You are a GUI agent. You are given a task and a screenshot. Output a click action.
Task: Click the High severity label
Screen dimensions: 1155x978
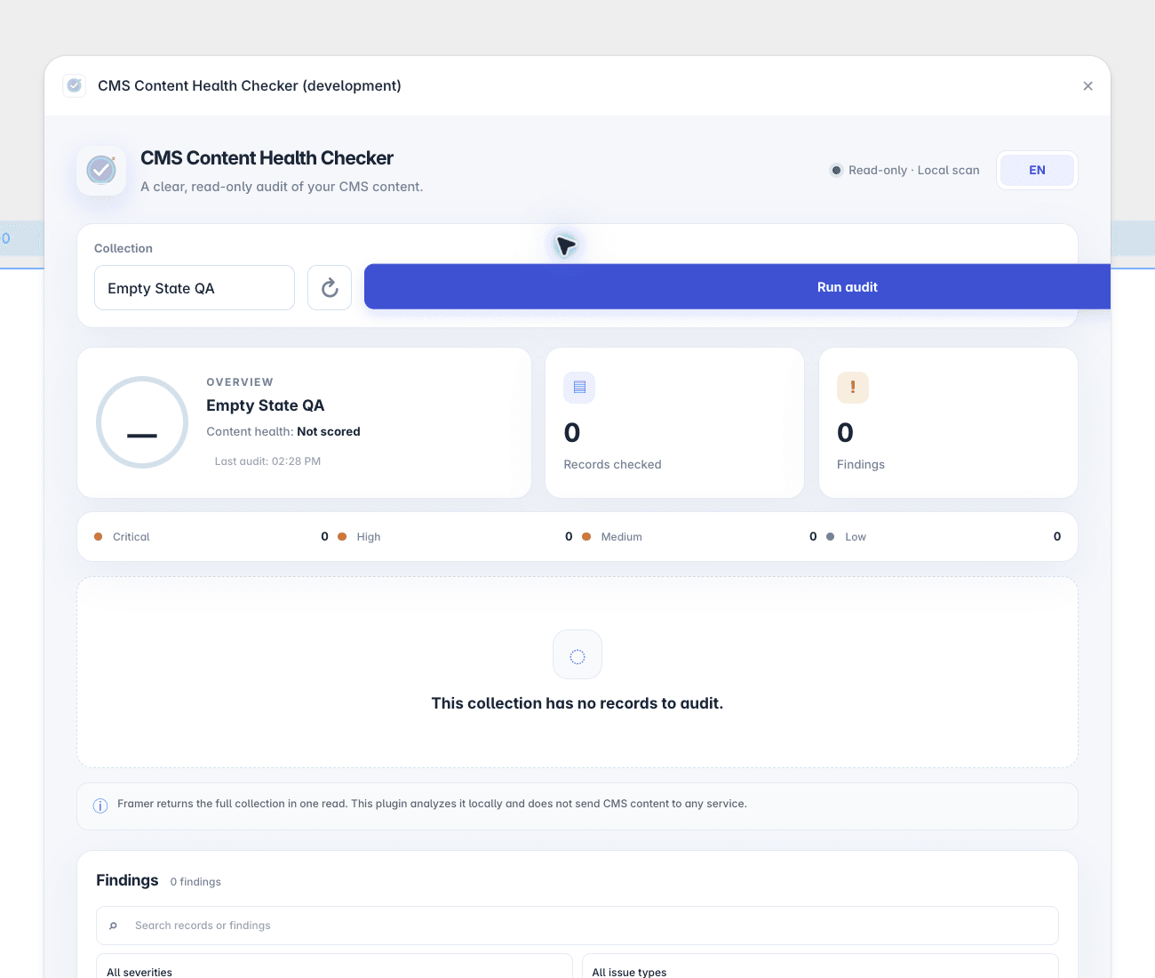coord(369,537)
